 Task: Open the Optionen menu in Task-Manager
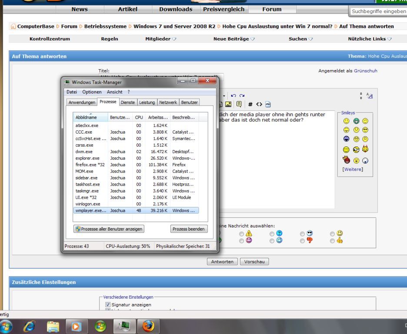click(x=92, y=92)
